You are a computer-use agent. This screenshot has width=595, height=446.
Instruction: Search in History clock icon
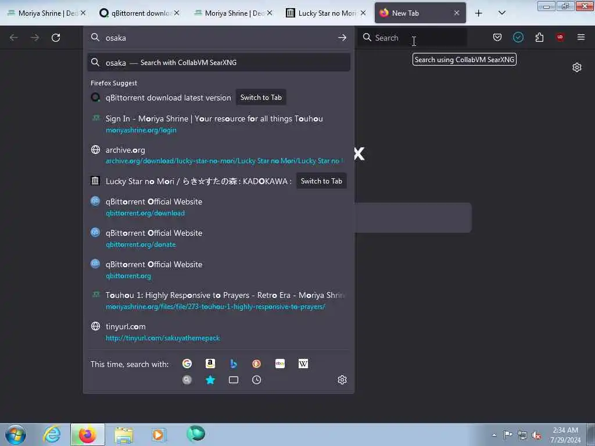(256, 380)
